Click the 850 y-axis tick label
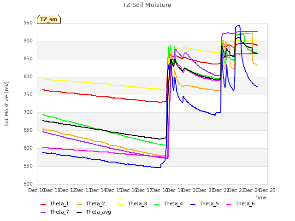This screenshot has width=295, height=221. tap(28, 59)
